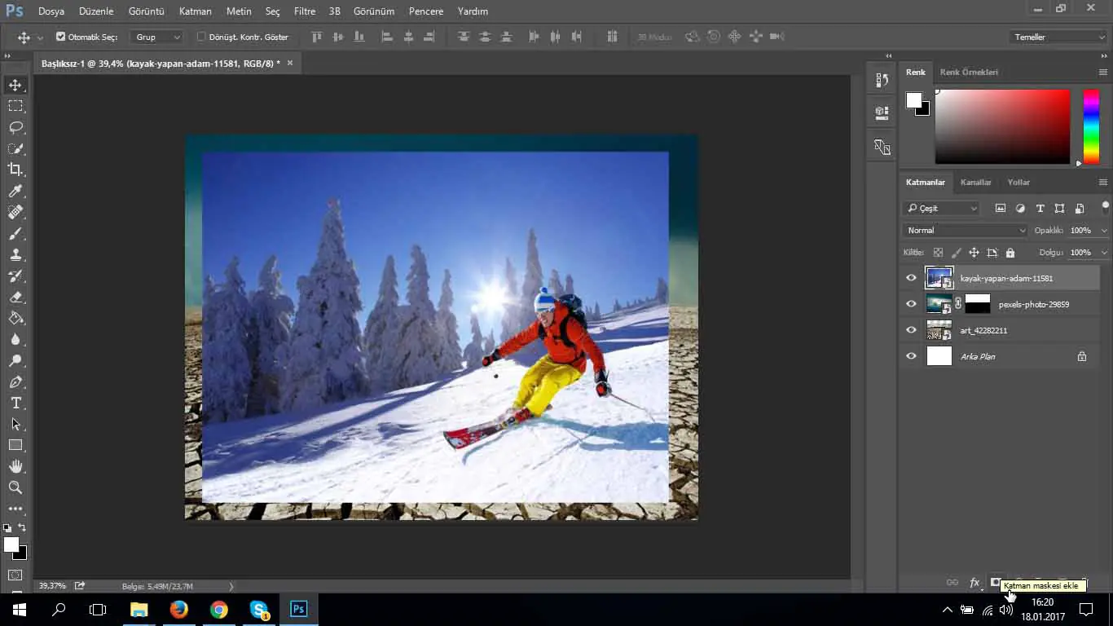This screenshot has height=626, width=1113.
Task: Switch to the Kanallar tab
Action: (975, 182)
